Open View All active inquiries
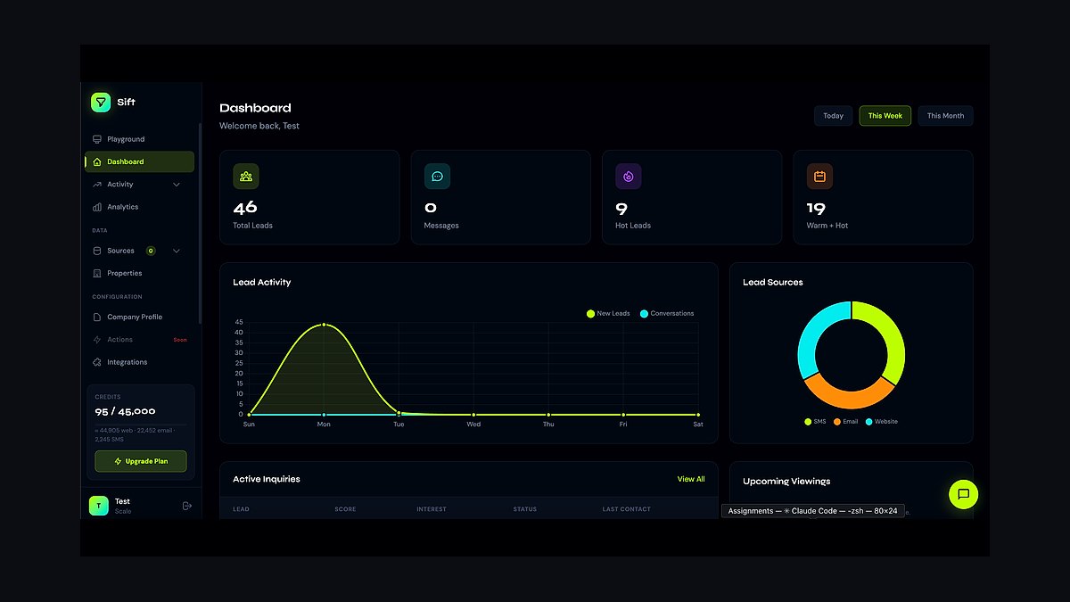Viewport: 1070px width, 602px height. coord(691,479)
